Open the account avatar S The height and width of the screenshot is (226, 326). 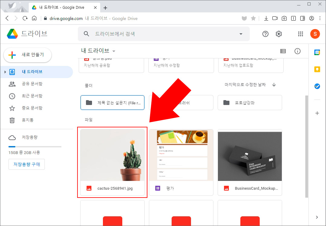pyautogui.click(x=315, y=34)
